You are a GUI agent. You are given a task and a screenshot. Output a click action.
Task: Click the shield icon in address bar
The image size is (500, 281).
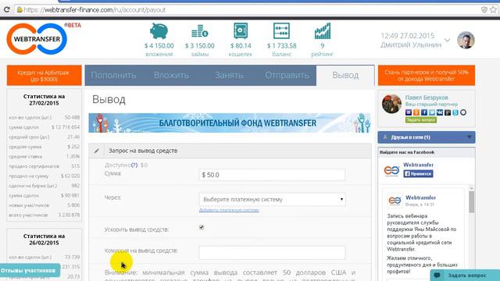(x=484, y=9)
